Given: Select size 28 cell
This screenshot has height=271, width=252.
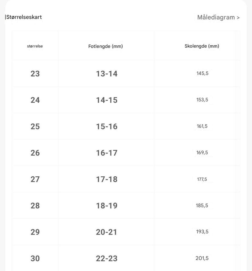Looking at the screenshot, I should coord(35,206).
